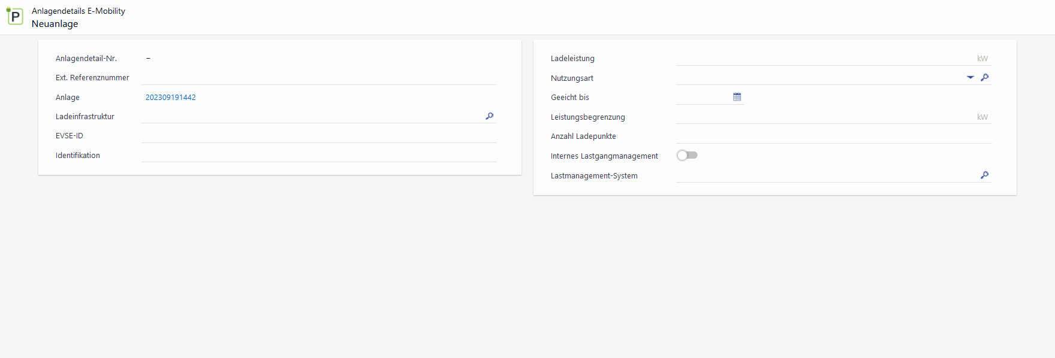Click the Neuanlage page title
Image resolution: width=1055 pixels, height=358 pixels.
pos(55,24)
